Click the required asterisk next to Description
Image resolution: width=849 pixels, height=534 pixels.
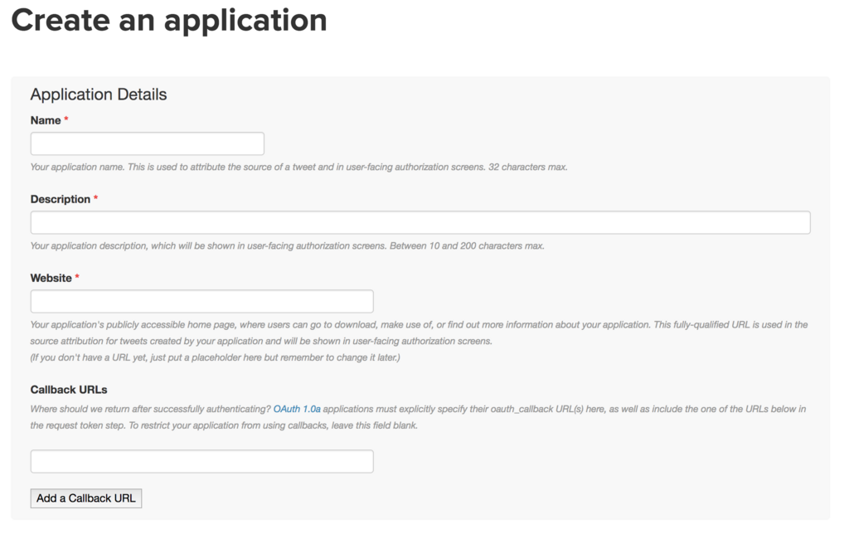coord(95,199)
